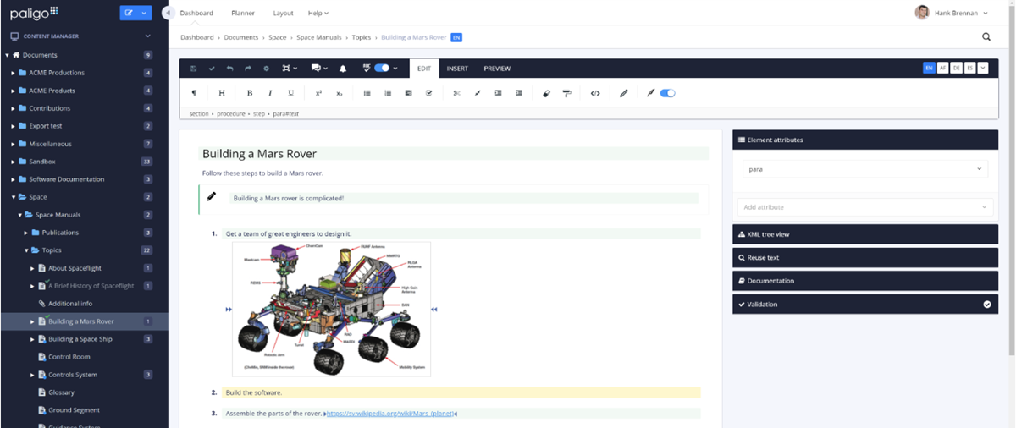Click the Space Manuals breadcrumb link
The height and width of the screenshot is (428, 1016).
[x=320, y=37]
